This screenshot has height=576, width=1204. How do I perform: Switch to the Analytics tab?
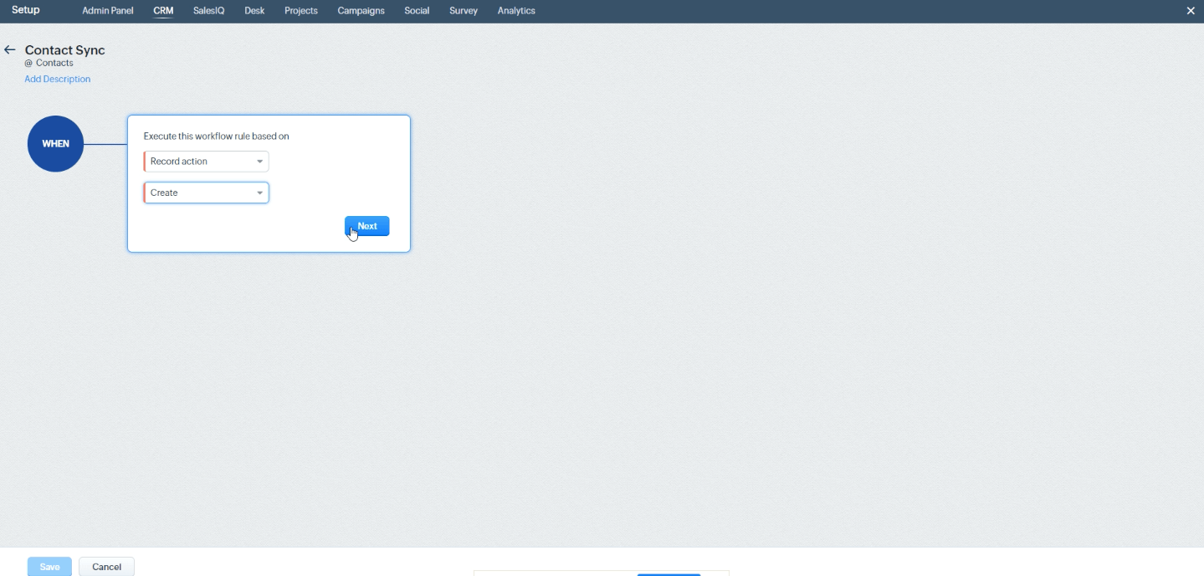(515, 11)
